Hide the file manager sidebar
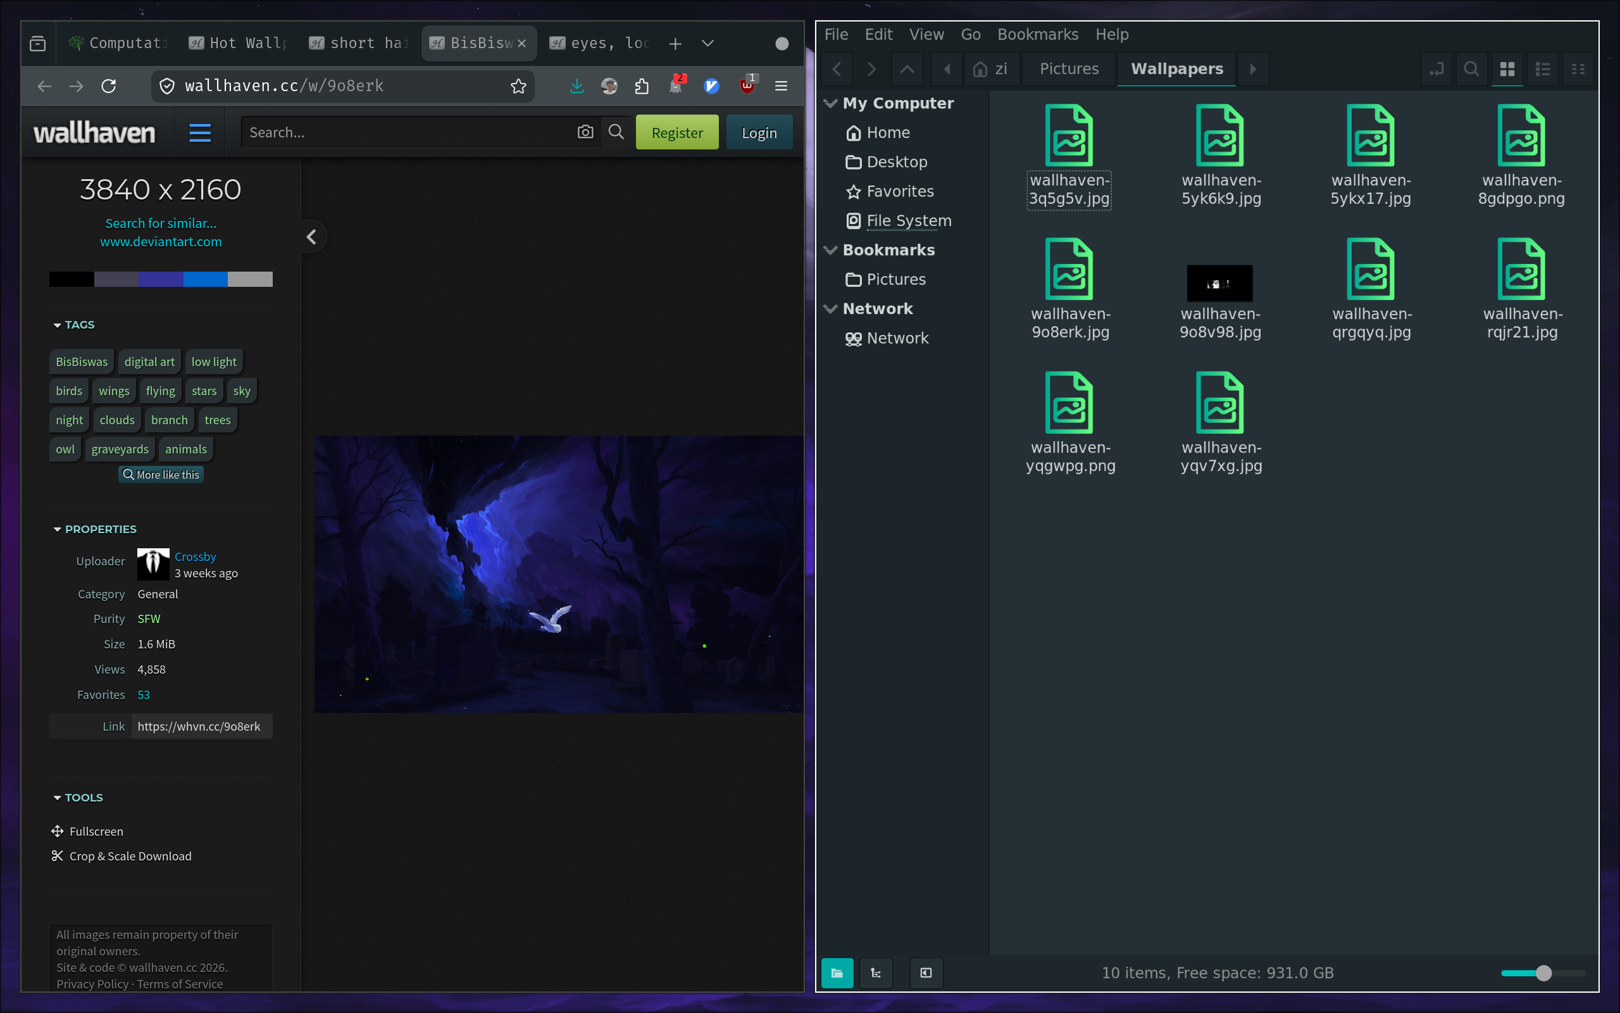The width and height of the screenshot is (1620, 1013). [x=926, y=973]
